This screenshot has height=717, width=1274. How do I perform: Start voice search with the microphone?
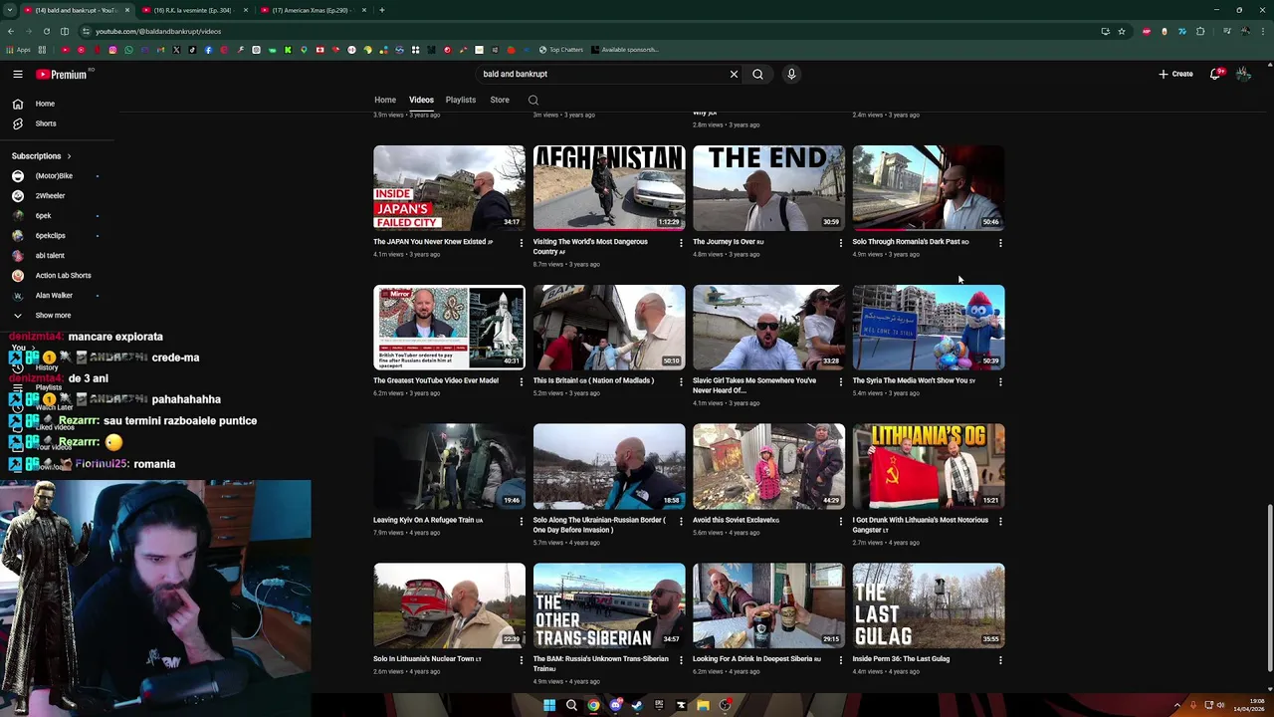(791, 74)
